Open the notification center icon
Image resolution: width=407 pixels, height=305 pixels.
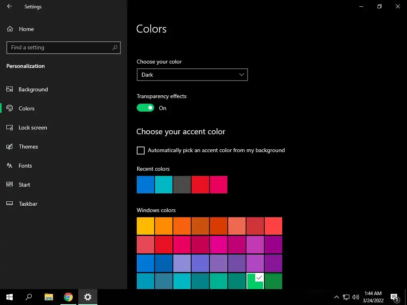tap(394, 297)
